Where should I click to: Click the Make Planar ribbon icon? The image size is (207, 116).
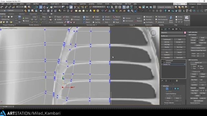click(171, 19)
